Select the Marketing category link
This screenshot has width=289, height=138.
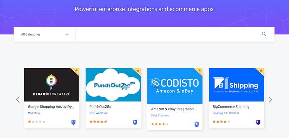tap(34, 113)
